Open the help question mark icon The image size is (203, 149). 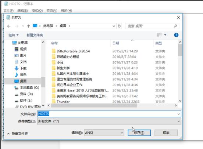pyautogui.click(x=176, y=35)
